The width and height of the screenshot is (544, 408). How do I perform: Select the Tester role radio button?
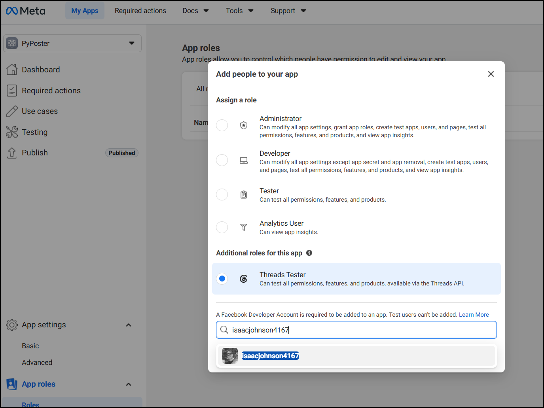click(x=222, y=195)
